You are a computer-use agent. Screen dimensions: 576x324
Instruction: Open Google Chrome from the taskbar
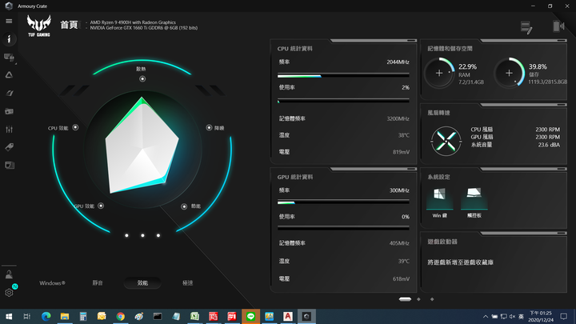(120, 316)
